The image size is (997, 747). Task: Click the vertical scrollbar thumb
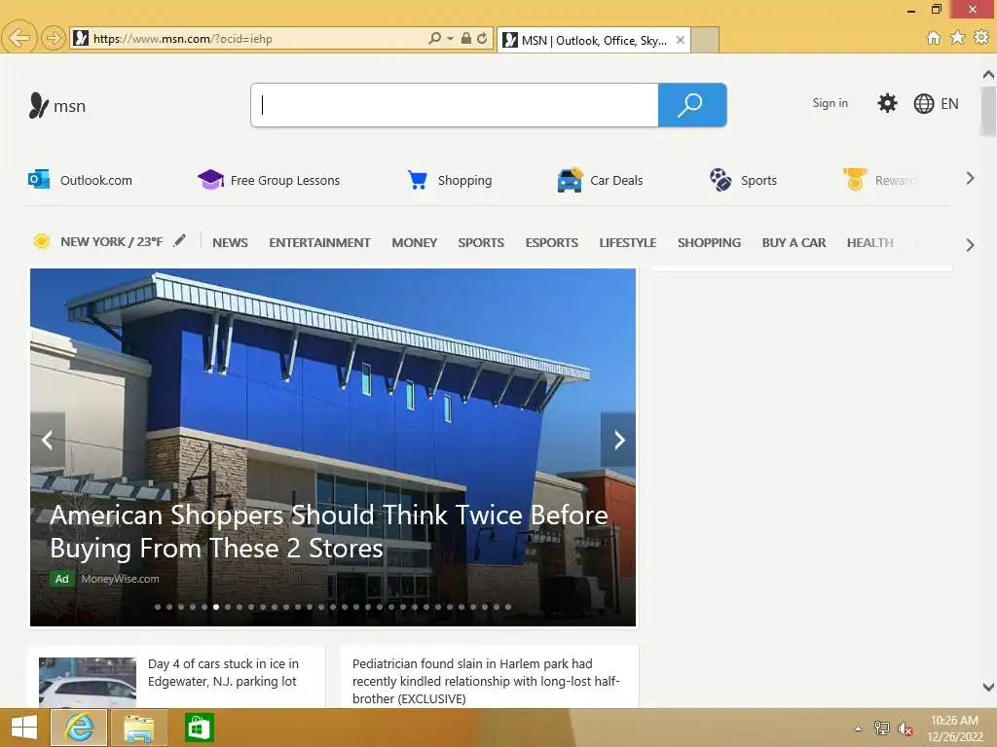point(988,111)
